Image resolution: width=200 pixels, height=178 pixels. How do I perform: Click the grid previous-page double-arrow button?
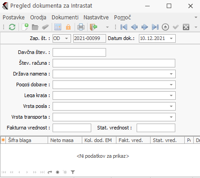(x=12, y=172)
